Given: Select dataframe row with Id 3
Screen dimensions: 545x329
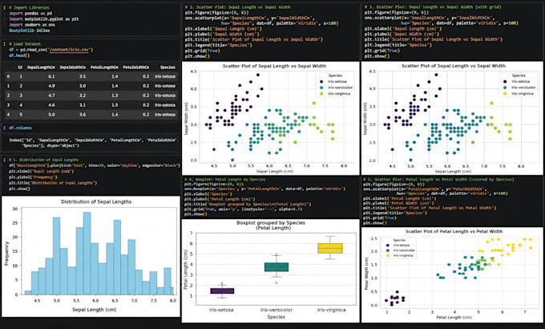Looking at the screenshot, I should pos(91,95).
